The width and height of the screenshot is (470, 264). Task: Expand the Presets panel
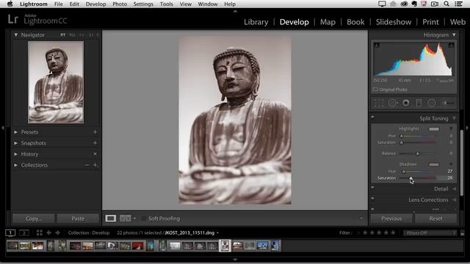(16, 132)
